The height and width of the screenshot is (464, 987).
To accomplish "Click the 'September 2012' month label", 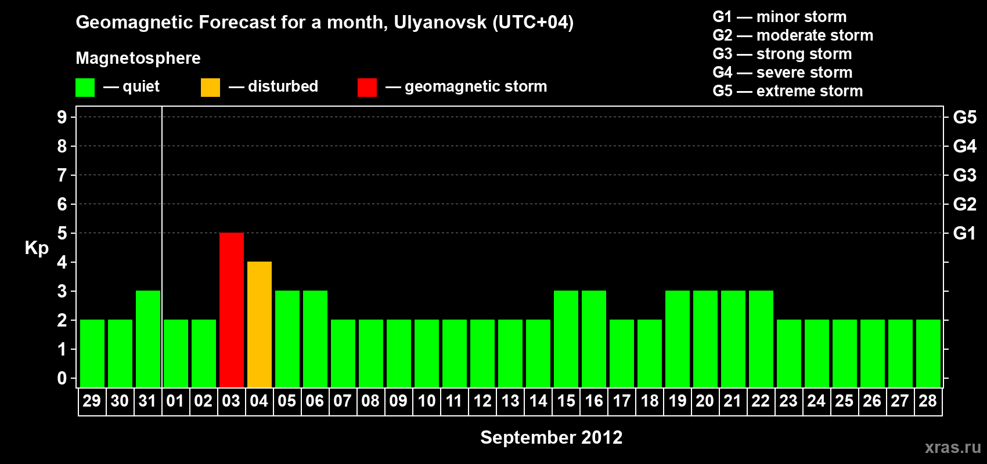I will click(552, 437).
